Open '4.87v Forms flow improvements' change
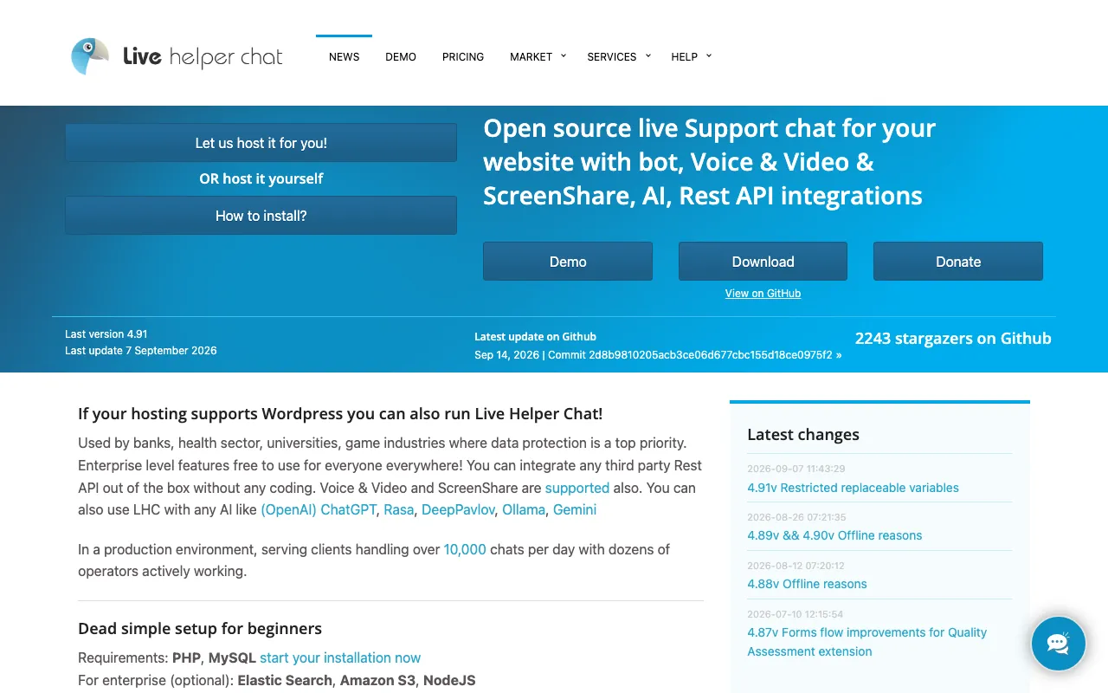 pos(866,642)
